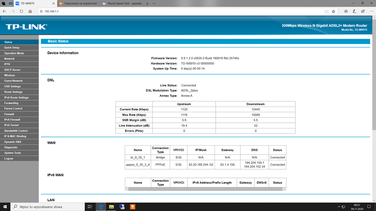Open browser settings and more menu
This screenshot has height=211, width=376.
point(371,11)
